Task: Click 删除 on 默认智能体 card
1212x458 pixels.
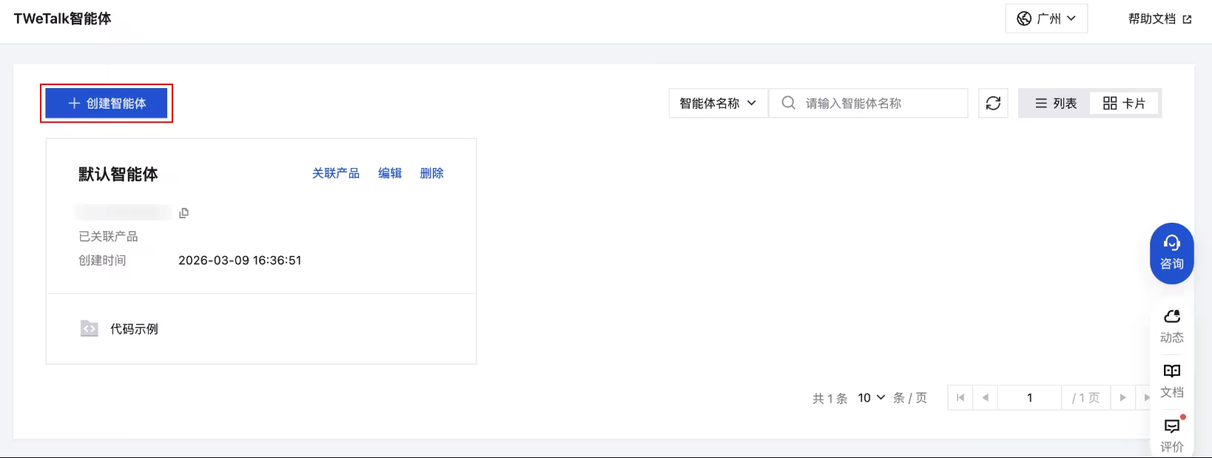Action: 432,173
